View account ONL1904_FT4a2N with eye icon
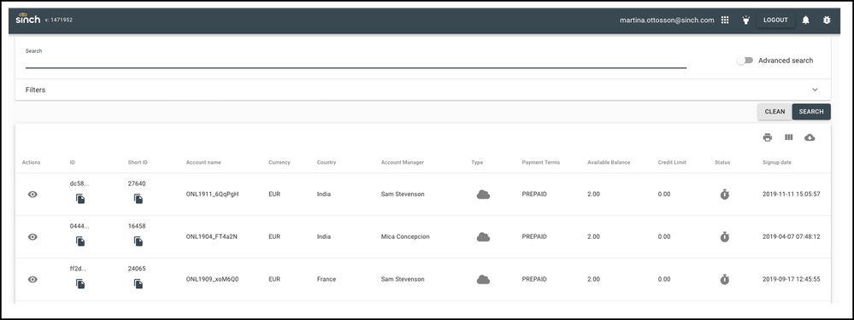The width and height of the screenshot is (854, 320). pyautogui.click(x=32, y=237)
